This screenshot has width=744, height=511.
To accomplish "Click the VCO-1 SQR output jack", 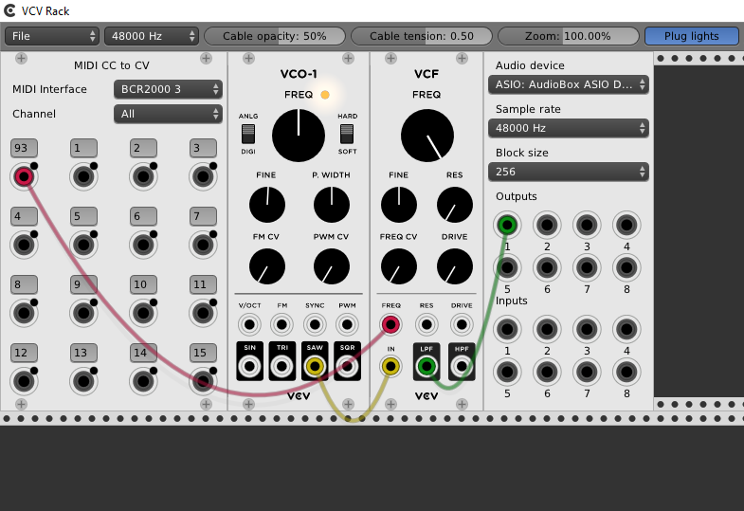I will click(347, 367).
